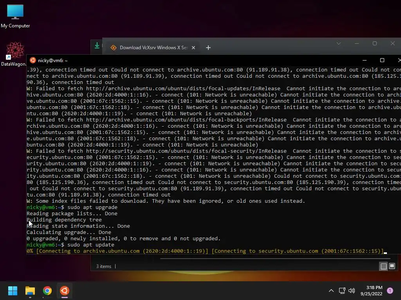Open Windows Start menu
401x300 pixels.
[x=13, y=291]
